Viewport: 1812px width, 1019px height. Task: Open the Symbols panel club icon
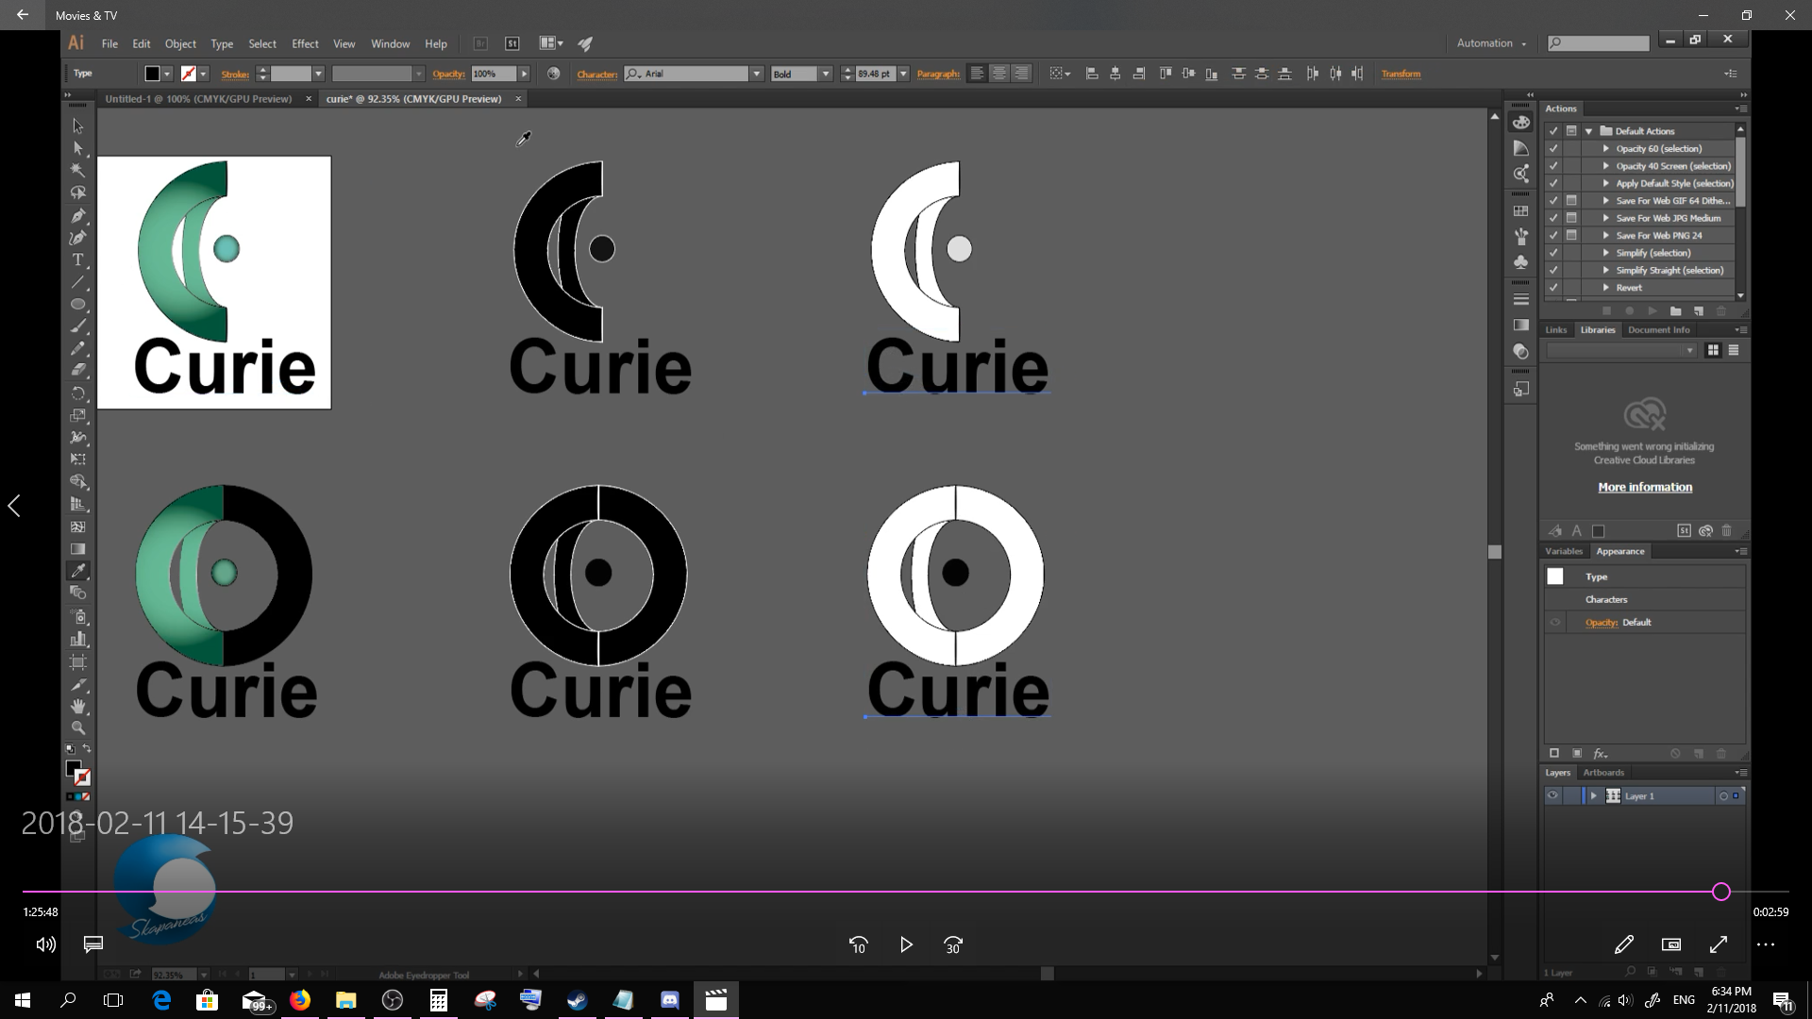click(1520, 261)
